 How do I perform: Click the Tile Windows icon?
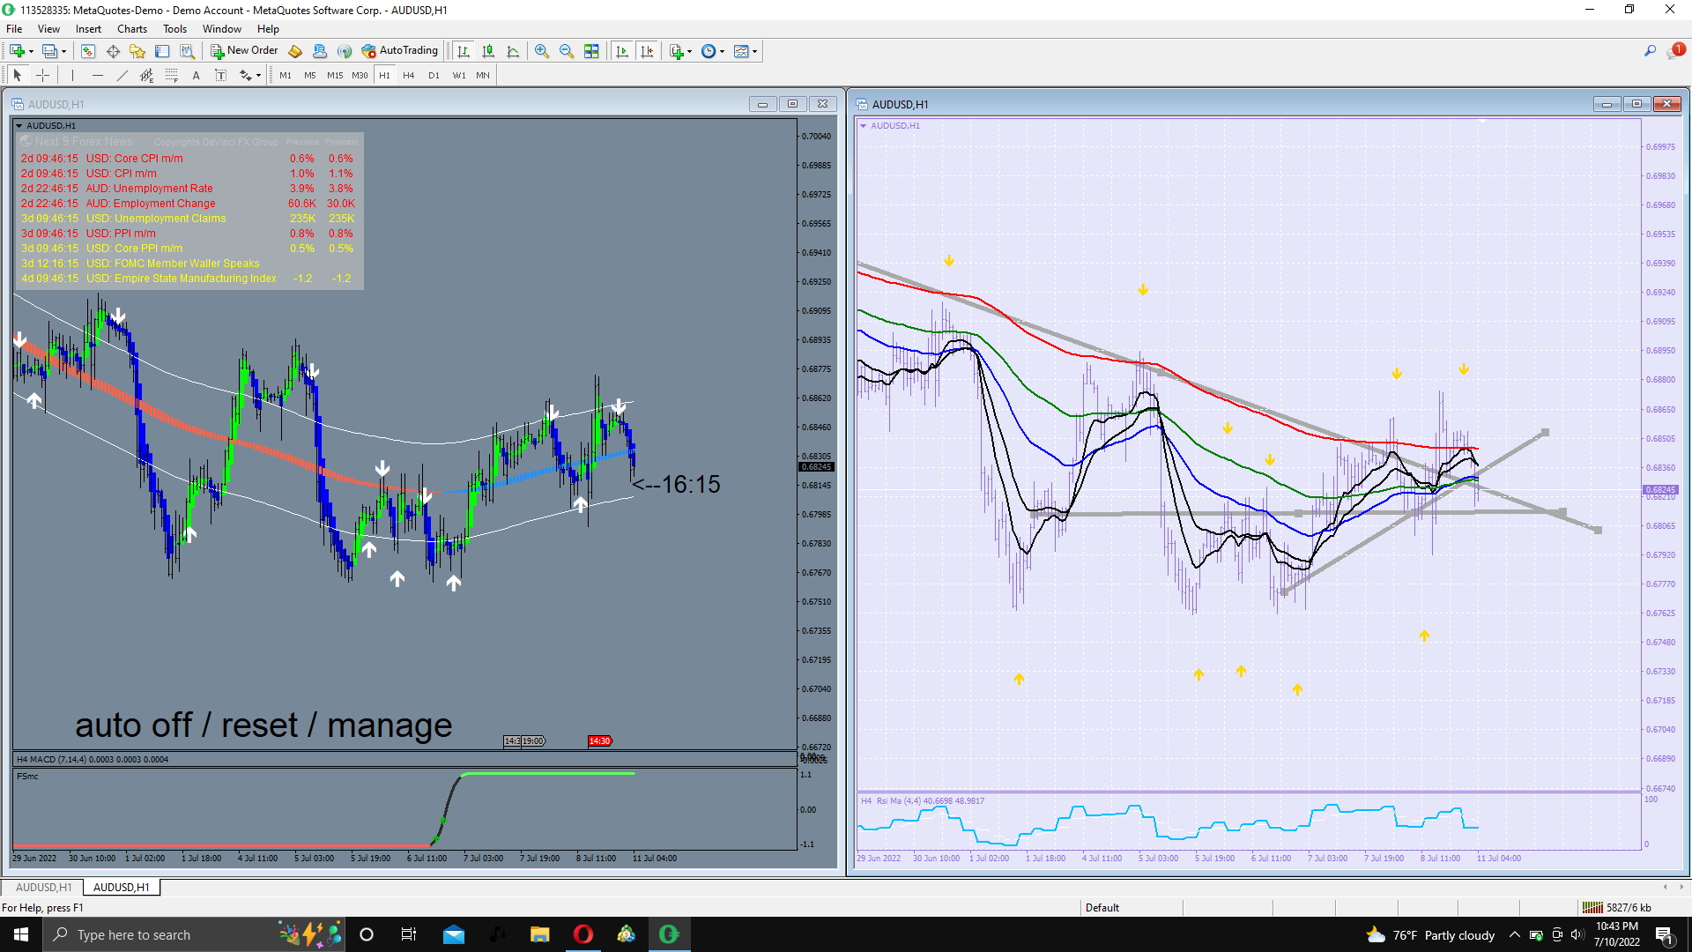pyautogui.click(x=591, y=51)
